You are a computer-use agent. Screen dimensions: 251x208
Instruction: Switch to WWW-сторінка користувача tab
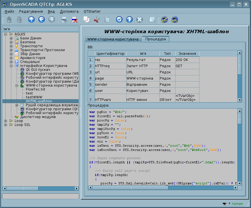113,39
